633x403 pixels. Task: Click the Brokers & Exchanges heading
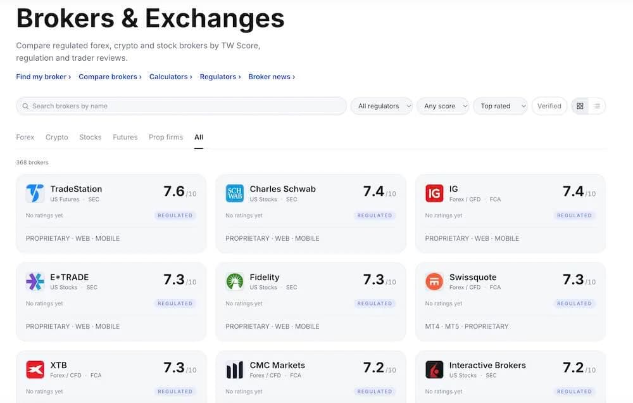[150, 18]
